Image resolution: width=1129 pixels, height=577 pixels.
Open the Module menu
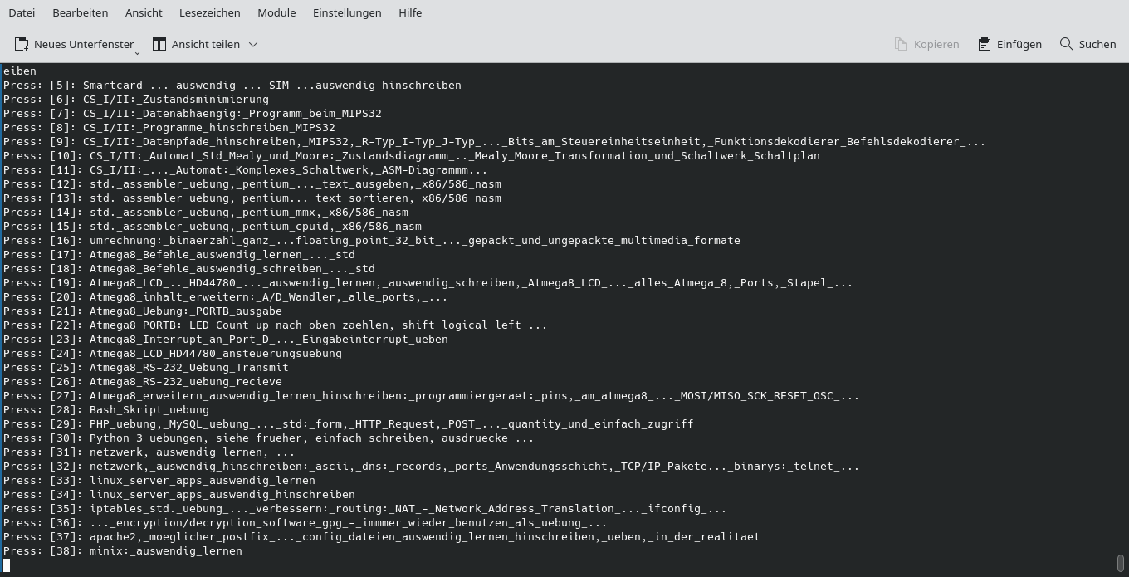(x=276, y=12)
